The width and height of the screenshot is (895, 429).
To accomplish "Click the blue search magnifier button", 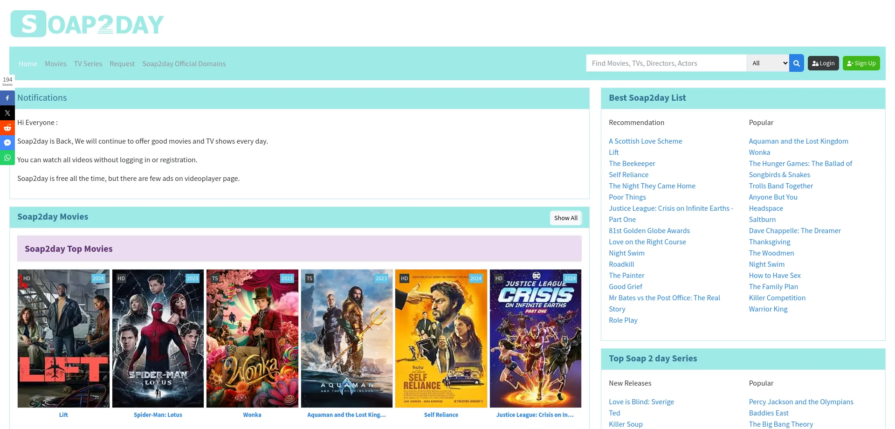I will point(797,63).
